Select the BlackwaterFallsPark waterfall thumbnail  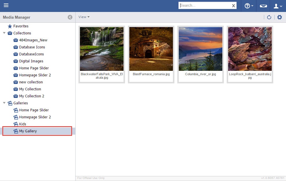point(102,49)
